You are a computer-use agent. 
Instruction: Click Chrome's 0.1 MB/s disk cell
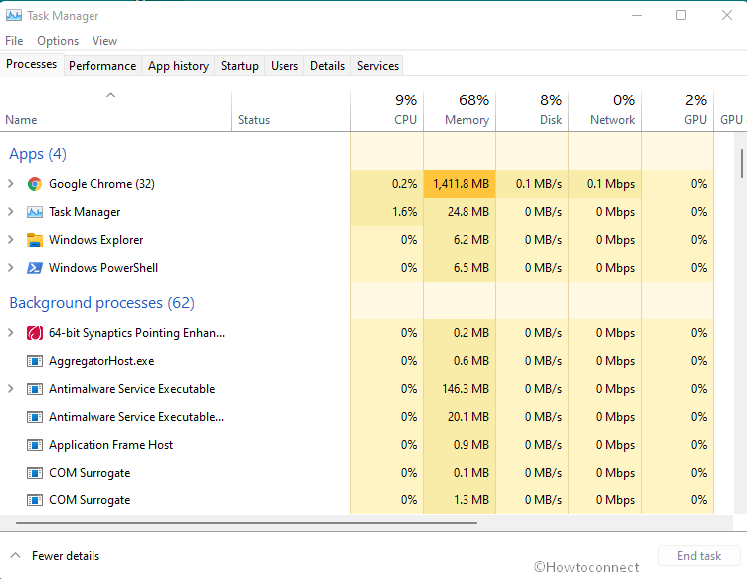click(532, 184)
